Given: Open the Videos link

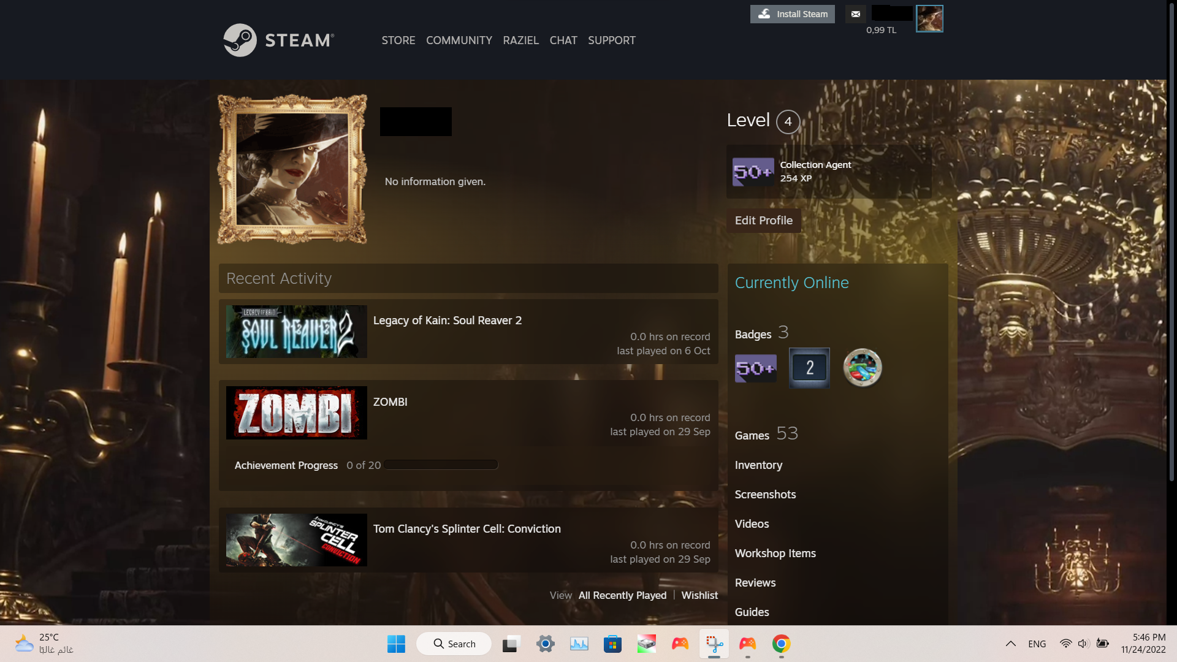Looking at the screenshot, I should click(x=752, y=524).
